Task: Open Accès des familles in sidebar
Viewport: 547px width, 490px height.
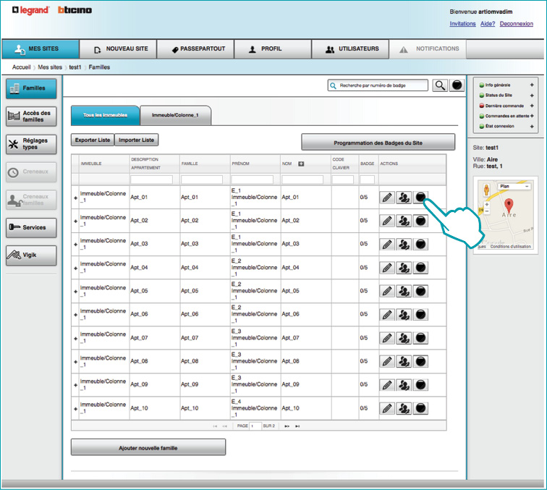Action: [x=31, y=116]
